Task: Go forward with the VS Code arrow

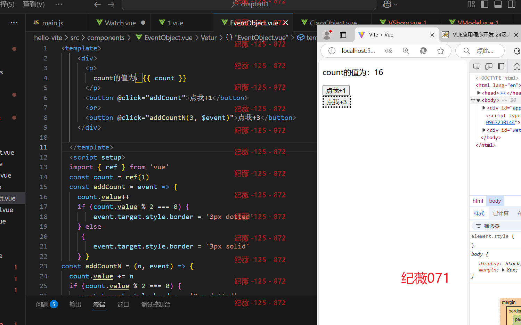Action: click(111, 5)
